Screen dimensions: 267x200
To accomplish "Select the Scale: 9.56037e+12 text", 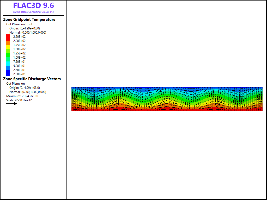I will coord(19,100).
